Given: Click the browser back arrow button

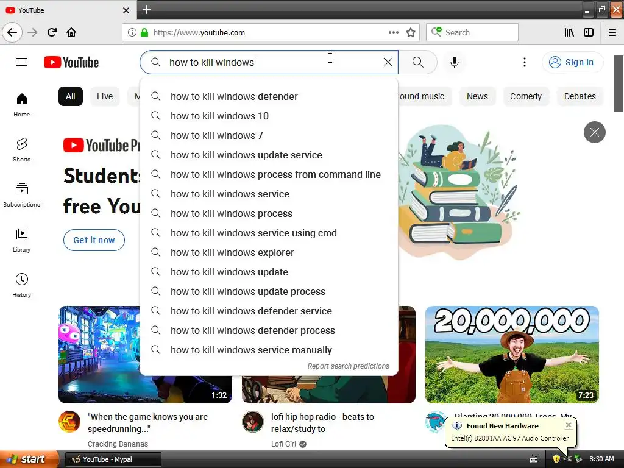Looking at the screenshot, I should 12,32.
